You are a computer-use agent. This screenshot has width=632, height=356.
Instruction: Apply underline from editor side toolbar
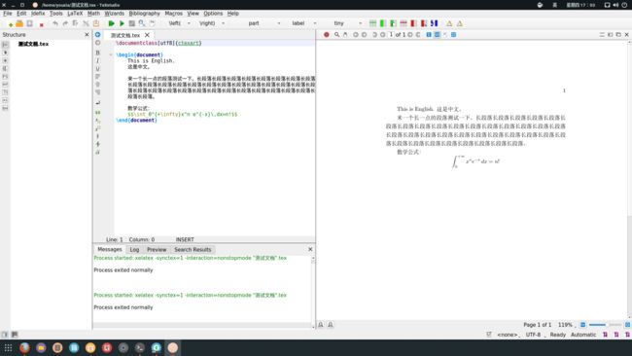[x=97, y=69]
